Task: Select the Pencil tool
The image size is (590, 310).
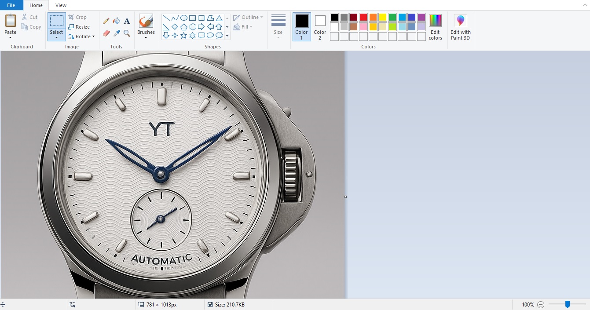Action: point(106,21)
